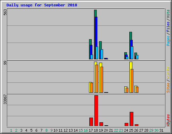Click the "33867" maximum KBytes axis value
The height and width of the screenshot is (134, 172).
[5, 99]
